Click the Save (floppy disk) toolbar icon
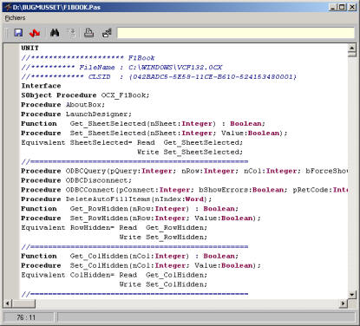This screenshot has width=360, height=326. 18,33
